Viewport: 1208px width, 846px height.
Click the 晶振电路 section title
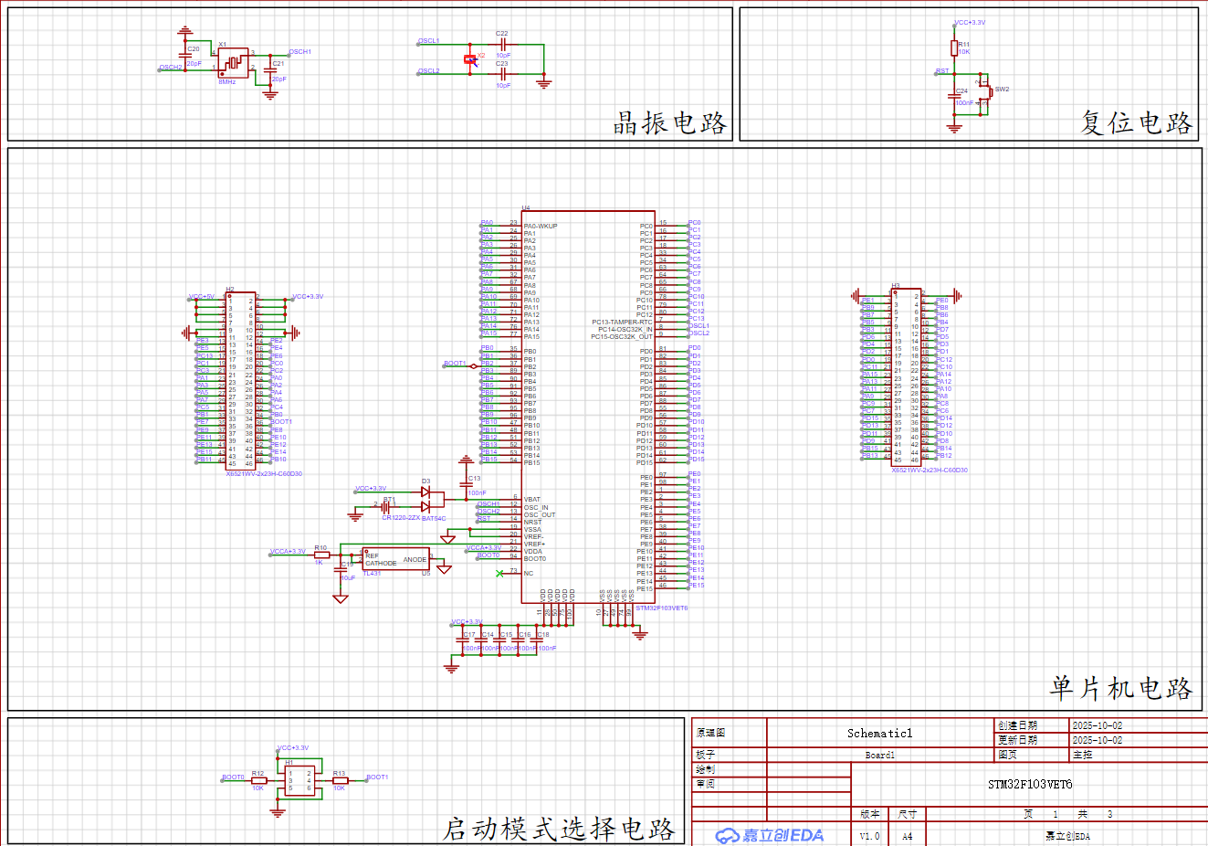[669, 122]
